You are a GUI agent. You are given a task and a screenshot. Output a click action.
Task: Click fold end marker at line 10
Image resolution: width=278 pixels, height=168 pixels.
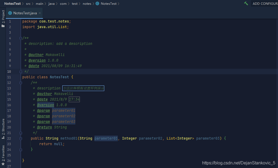click(21, 71)
